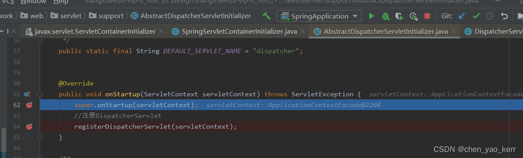Run SpringApplication with the green play icon
The height and width of the screenshot is (158, 523).
(371, 16)
